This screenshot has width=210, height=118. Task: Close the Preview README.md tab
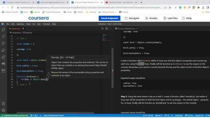pos(137,29)
